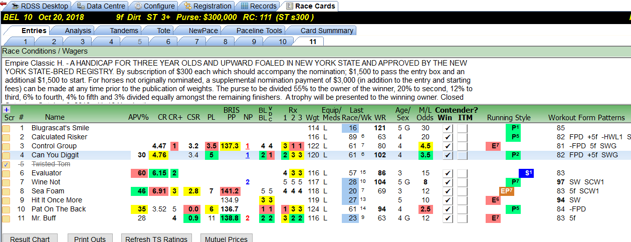Select race number 10 tab
Image resolution: width=631 pixels, height=242 pixels.
coord(283,42)
